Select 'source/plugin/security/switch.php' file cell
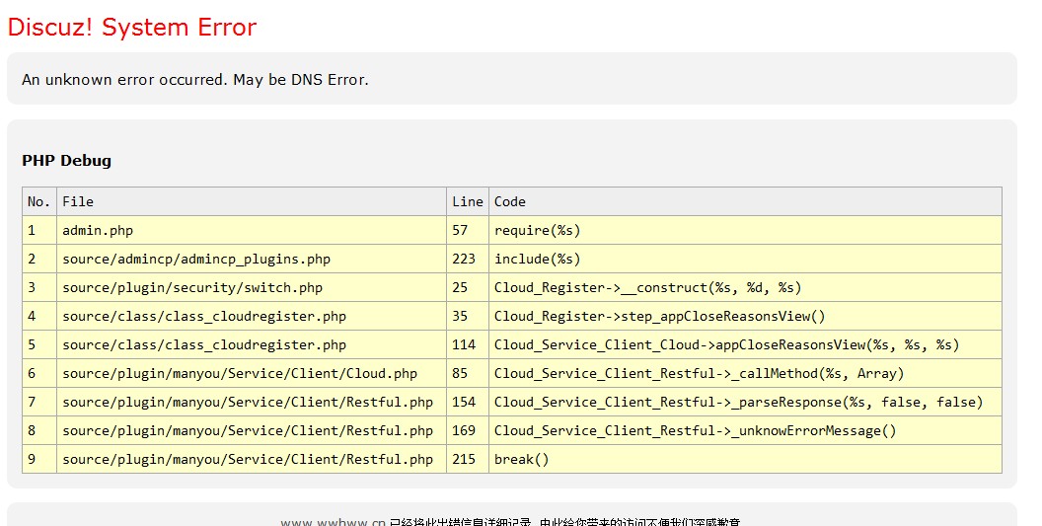The image size is (1042, 526). [x=252, y=287]
